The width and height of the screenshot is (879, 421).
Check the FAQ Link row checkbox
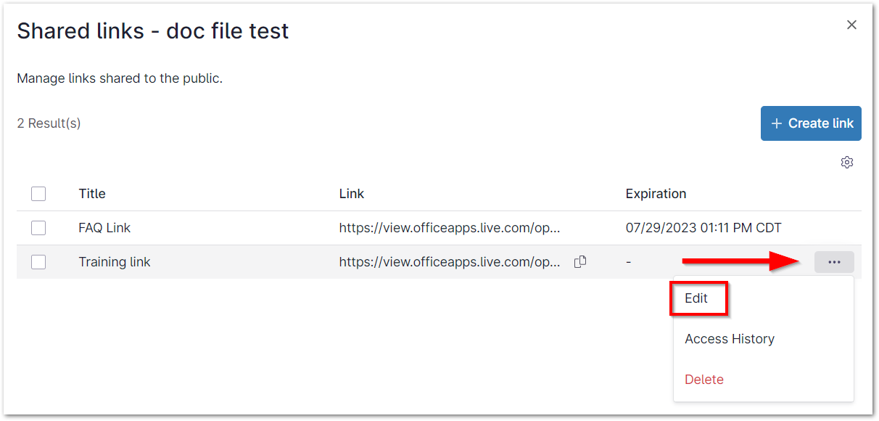point(38,228)
